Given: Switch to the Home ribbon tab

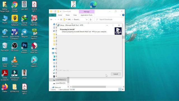Looking at the screenshot, I should [x=60, y=15].
